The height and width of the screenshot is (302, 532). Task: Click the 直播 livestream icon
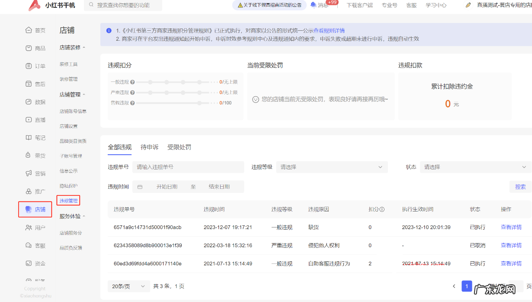(29, 120)
